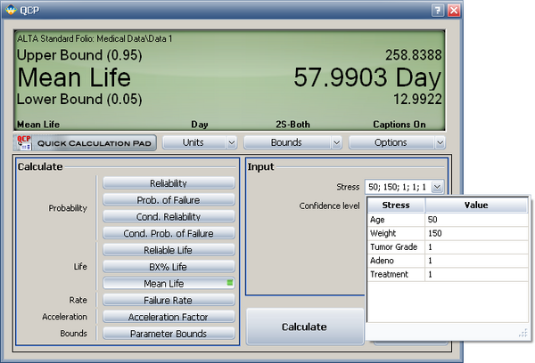This screenshot has width=535, height=363.
Task: Click the Treatment row label
Action: (x=389, y=274)
